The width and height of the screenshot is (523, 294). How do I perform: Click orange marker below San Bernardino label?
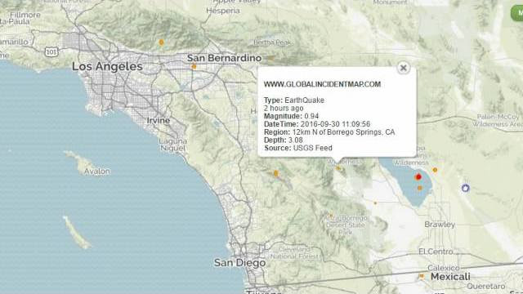pos(194,67)
